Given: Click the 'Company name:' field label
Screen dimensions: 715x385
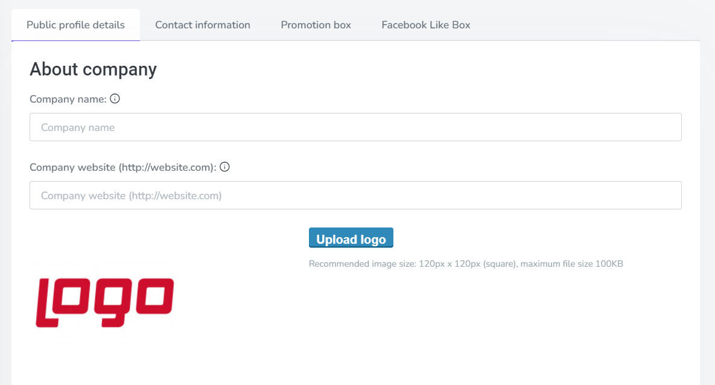Looking at the screenshot, I should click(68, 99).
